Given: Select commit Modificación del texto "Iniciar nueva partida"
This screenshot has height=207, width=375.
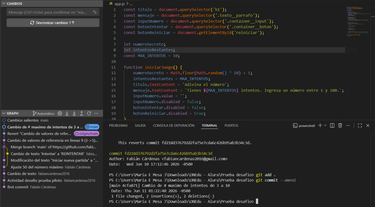Looking at the screenshot, I should tap(51, 160).
